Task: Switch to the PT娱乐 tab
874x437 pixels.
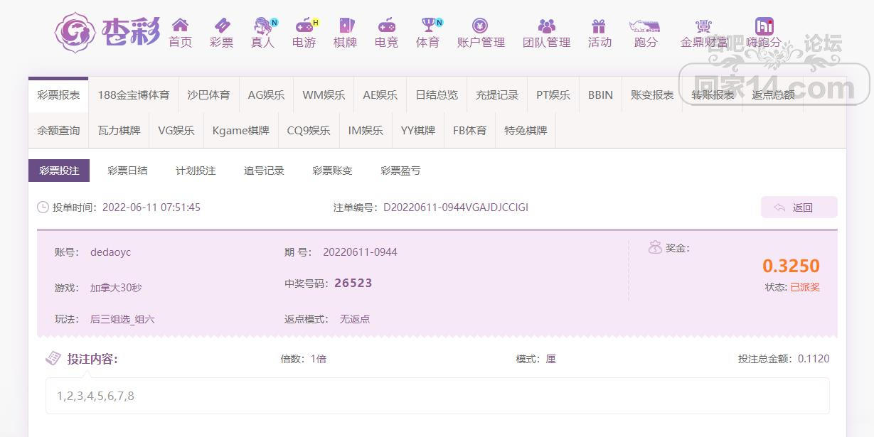Action: [553, 95]
